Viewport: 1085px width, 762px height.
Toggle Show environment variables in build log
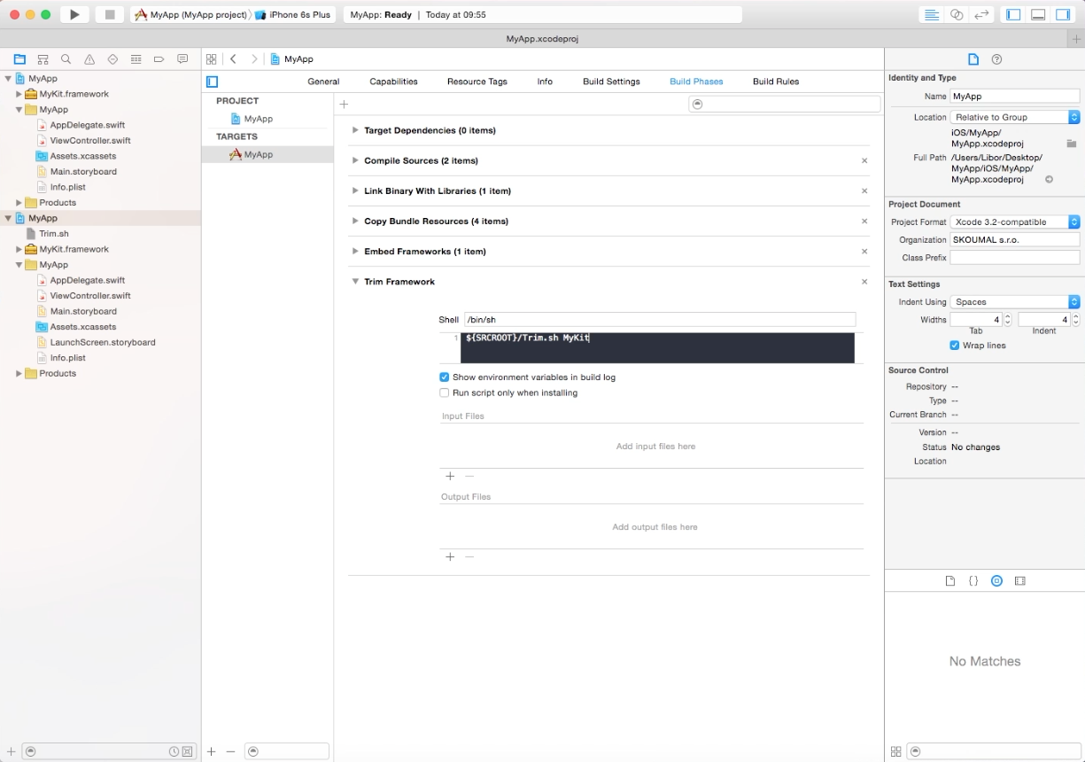(445, 377)
